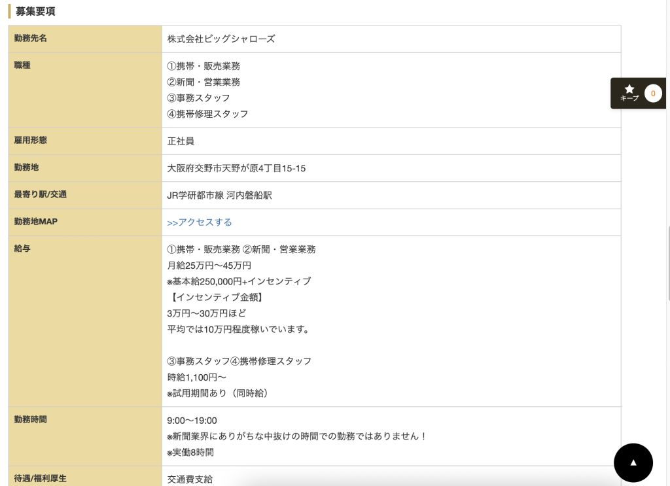The height and width of the screenshot is (486, 670).
Task: Click the ④携帯修理スタッフ job type line
Action: pyautogui.click(x=207, y=114)
